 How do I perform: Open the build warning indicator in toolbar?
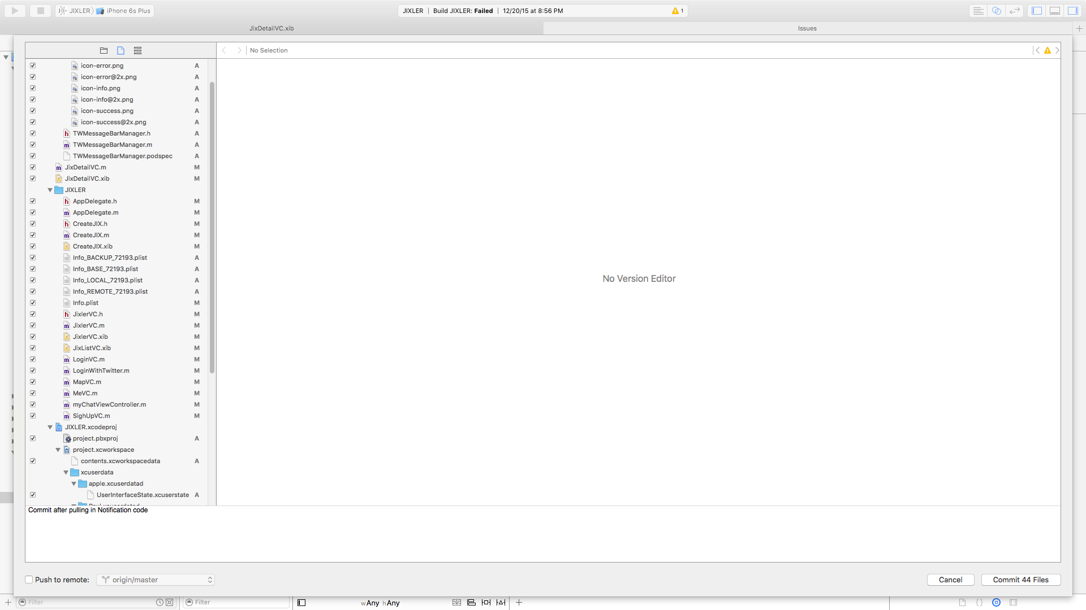coord(677,11)
